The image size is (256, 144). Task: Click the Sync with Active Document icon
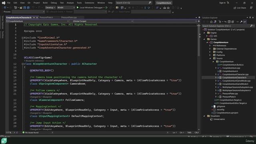click(225, 22)
